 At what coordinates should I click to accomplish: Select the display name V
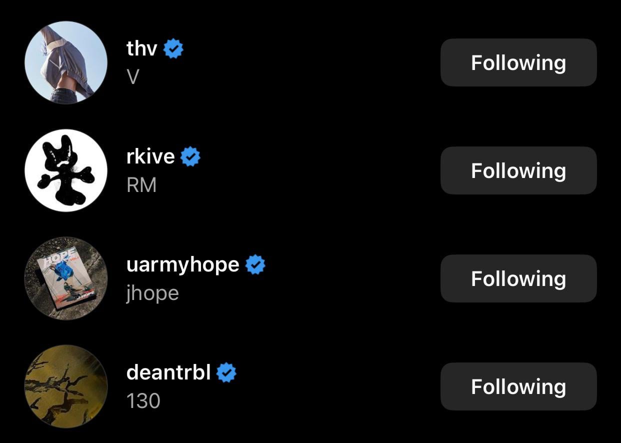pyautogui.click(x=133, y=77)
